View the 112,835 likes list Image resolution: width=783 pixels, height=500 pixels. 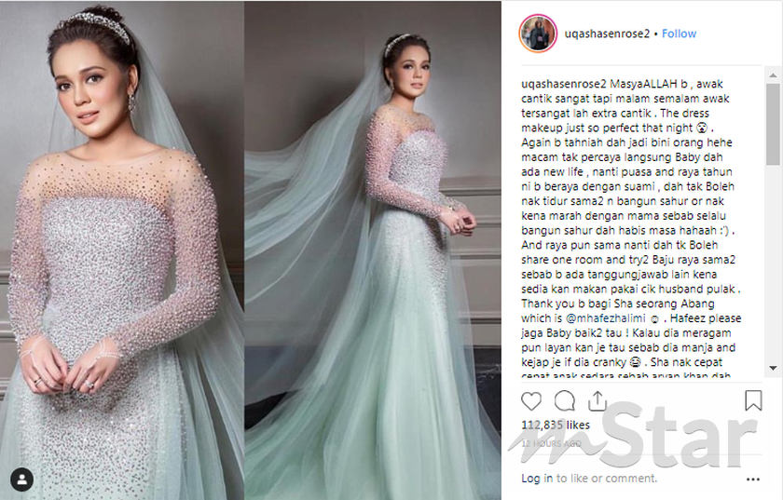pyautogui.click(x=556, y=426)
